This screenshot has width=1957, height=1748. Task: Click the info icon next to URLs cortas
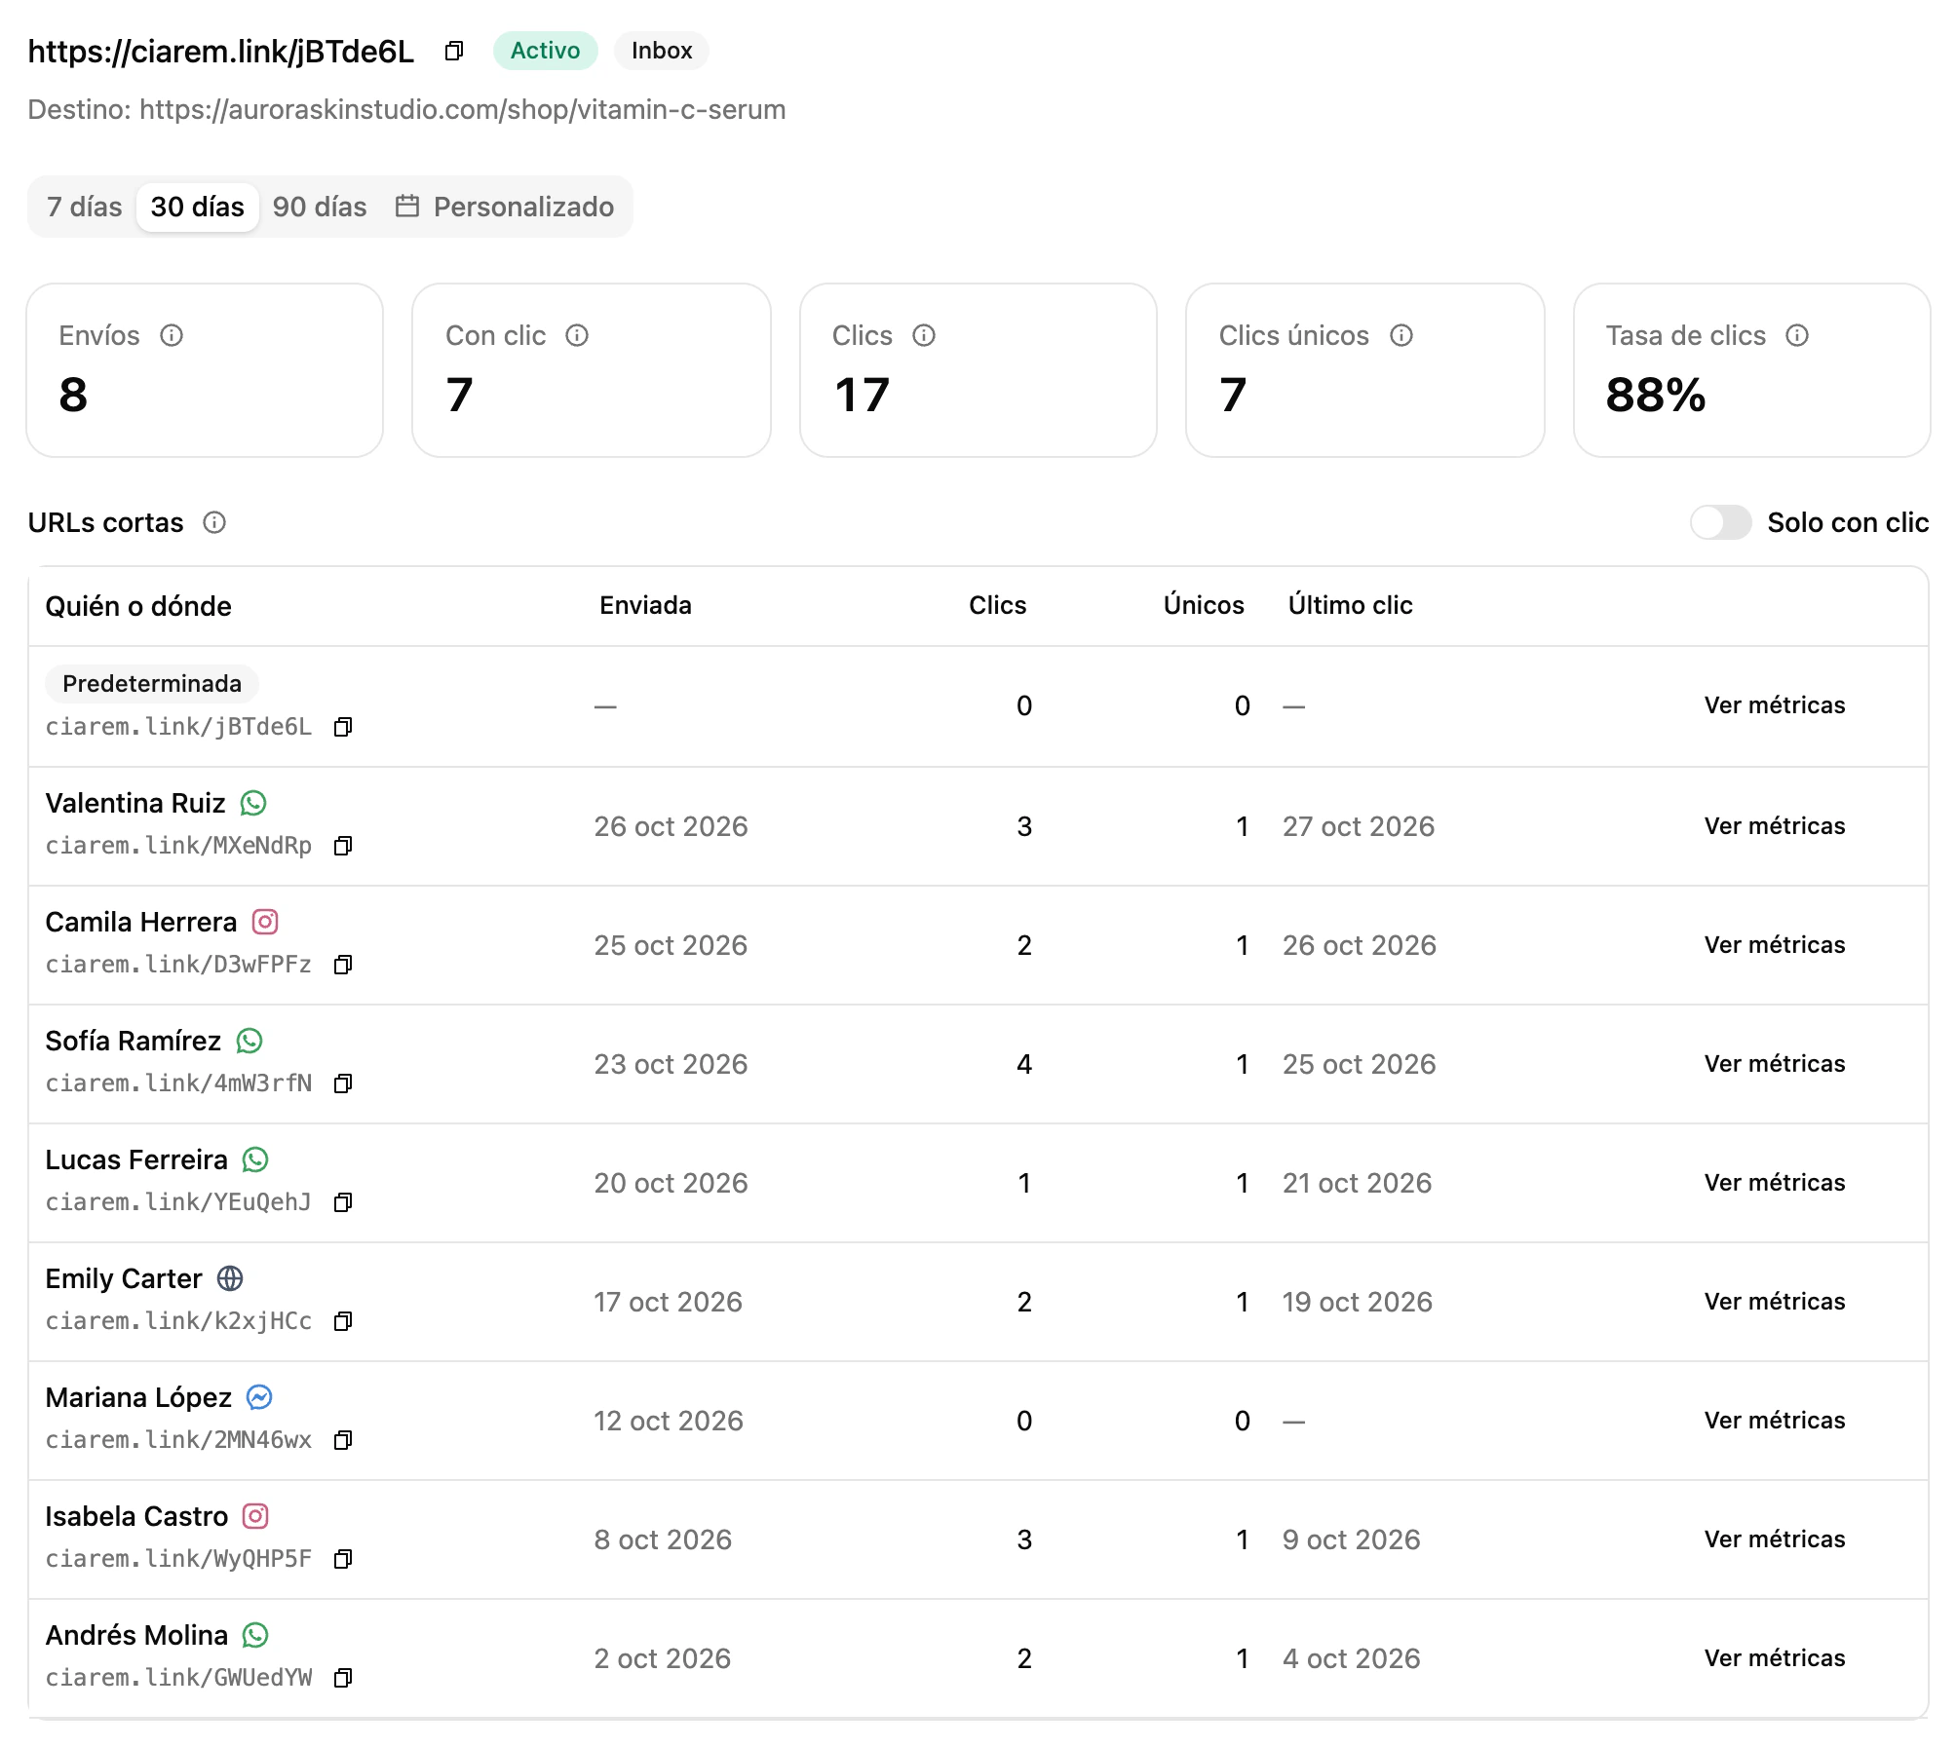tap(214, 522)
